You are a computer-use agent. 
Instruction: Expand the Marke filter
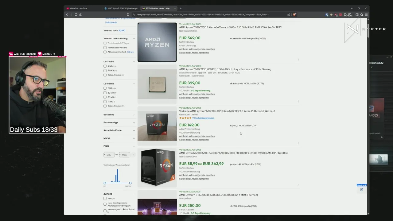pyautogui.click(x=134, y=138)
